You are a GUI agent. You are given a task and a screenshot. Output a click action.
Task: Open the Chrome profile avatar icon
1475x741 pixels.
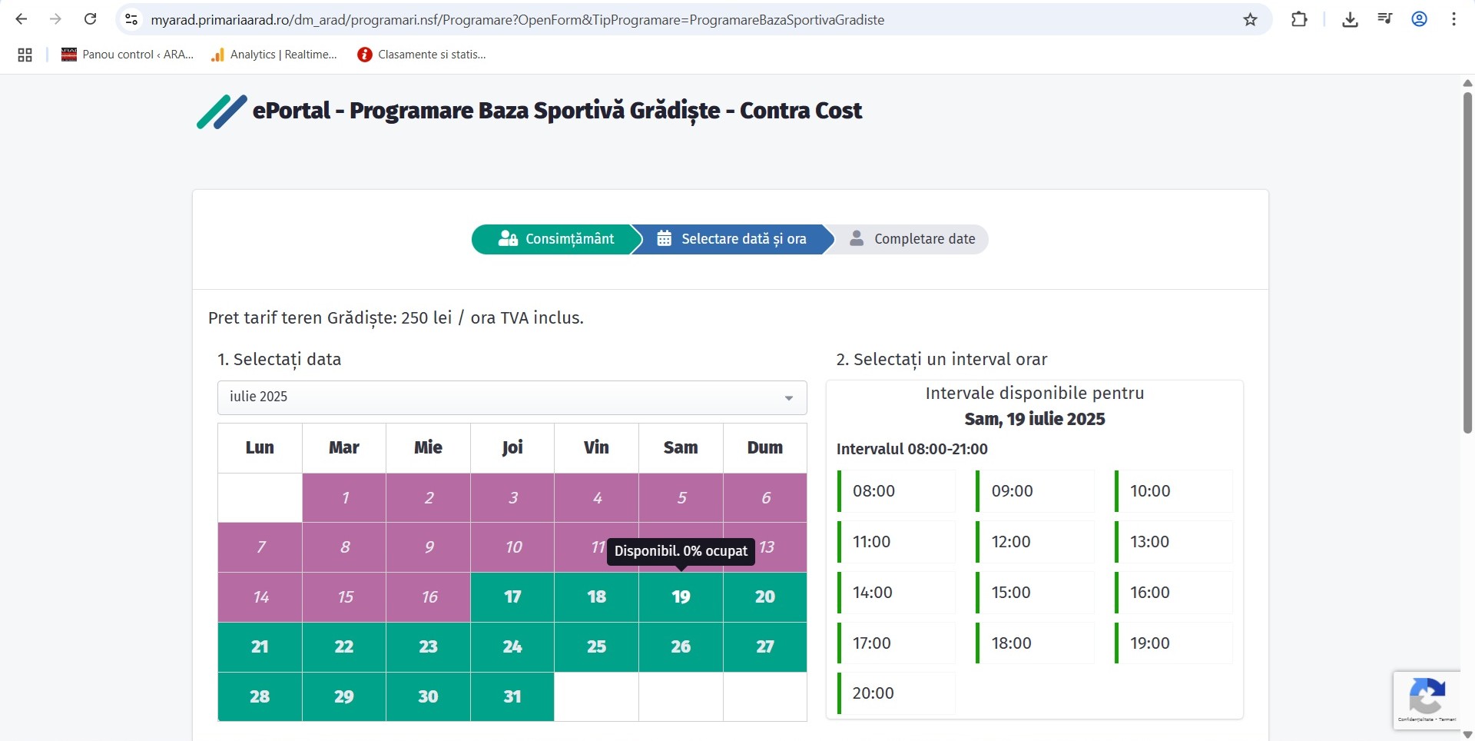(x=1419, y=19)
